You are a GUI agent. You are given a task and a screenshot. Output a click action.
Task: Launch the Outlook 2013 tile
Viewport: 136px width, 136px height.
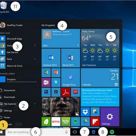[x=51, y=58]
